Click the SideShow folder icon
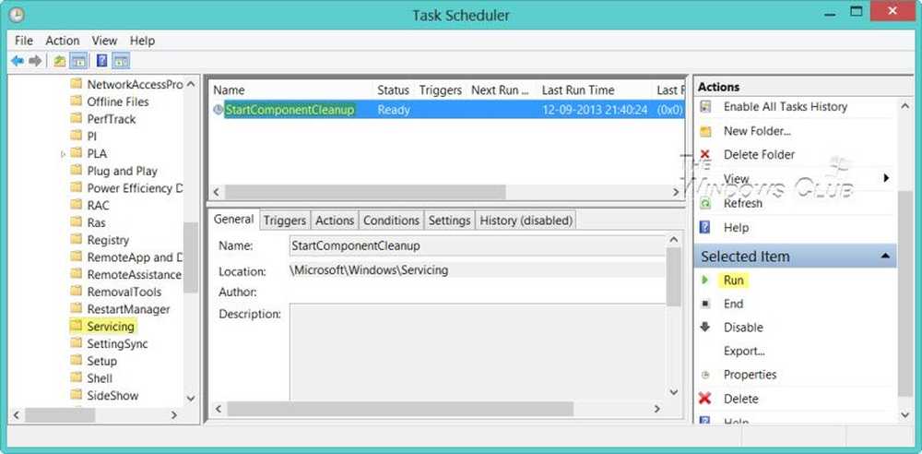 pos(76,395)
